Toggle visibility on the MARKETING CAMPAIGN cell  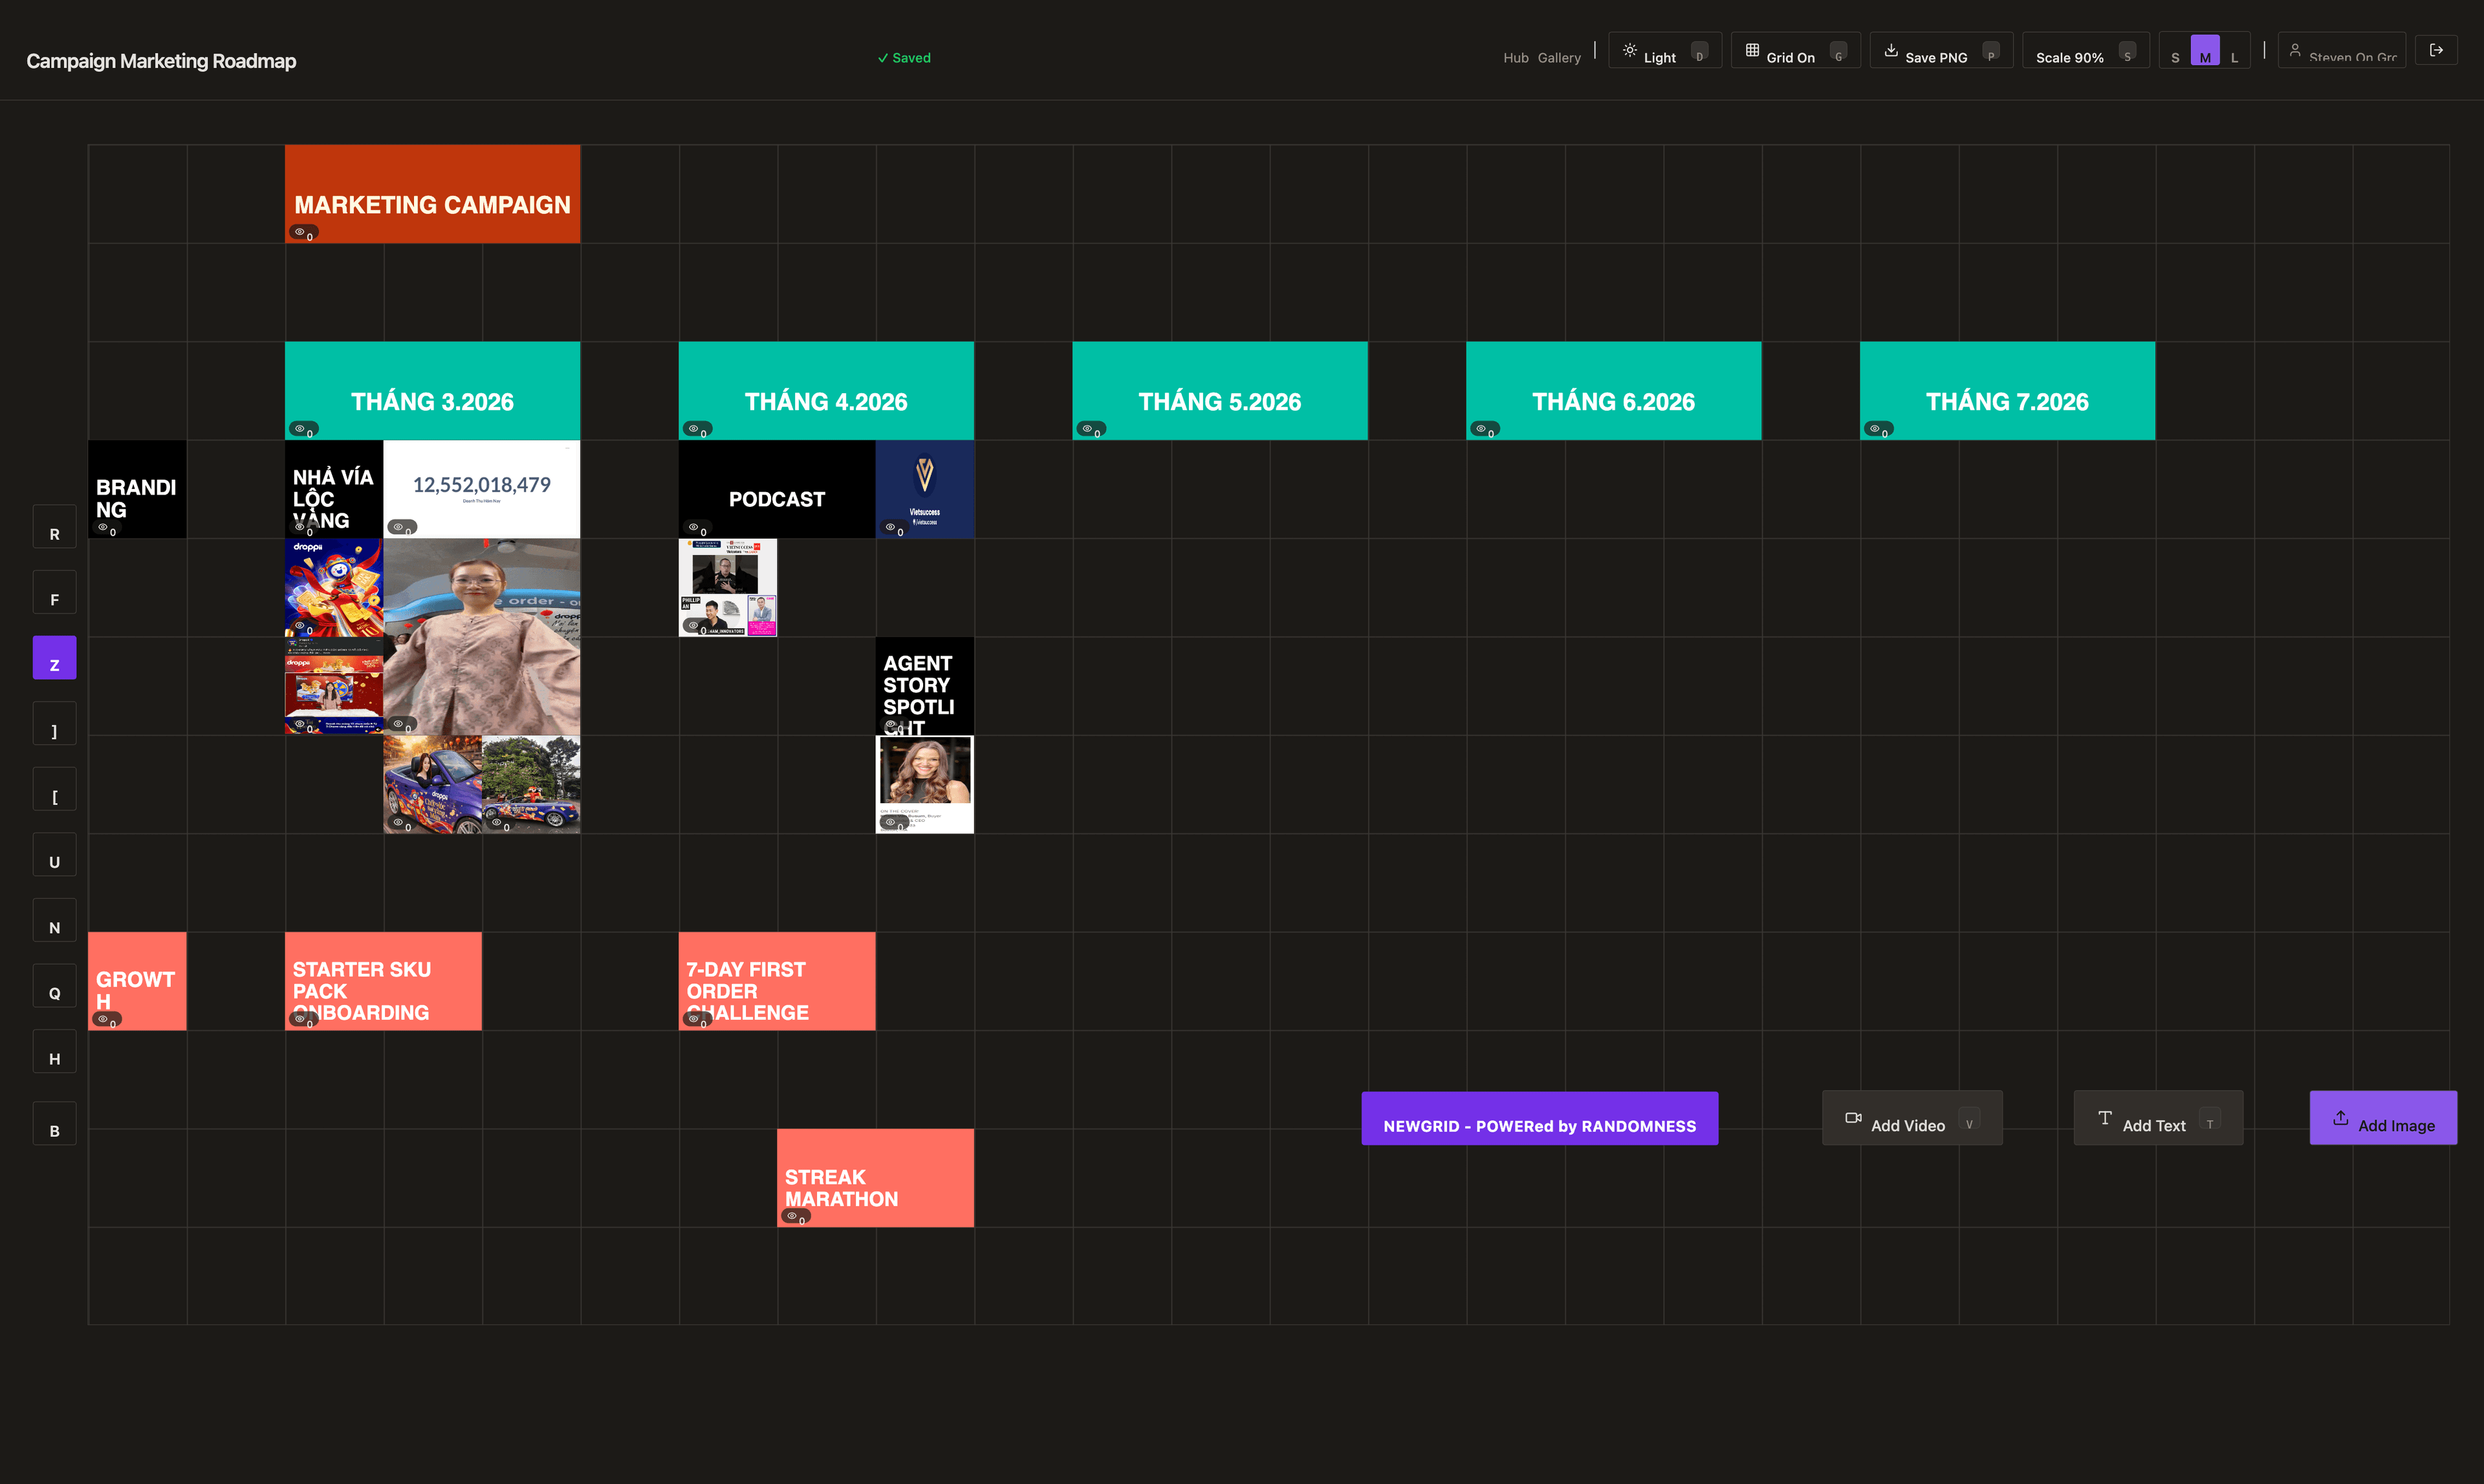(x=299, y=231)
